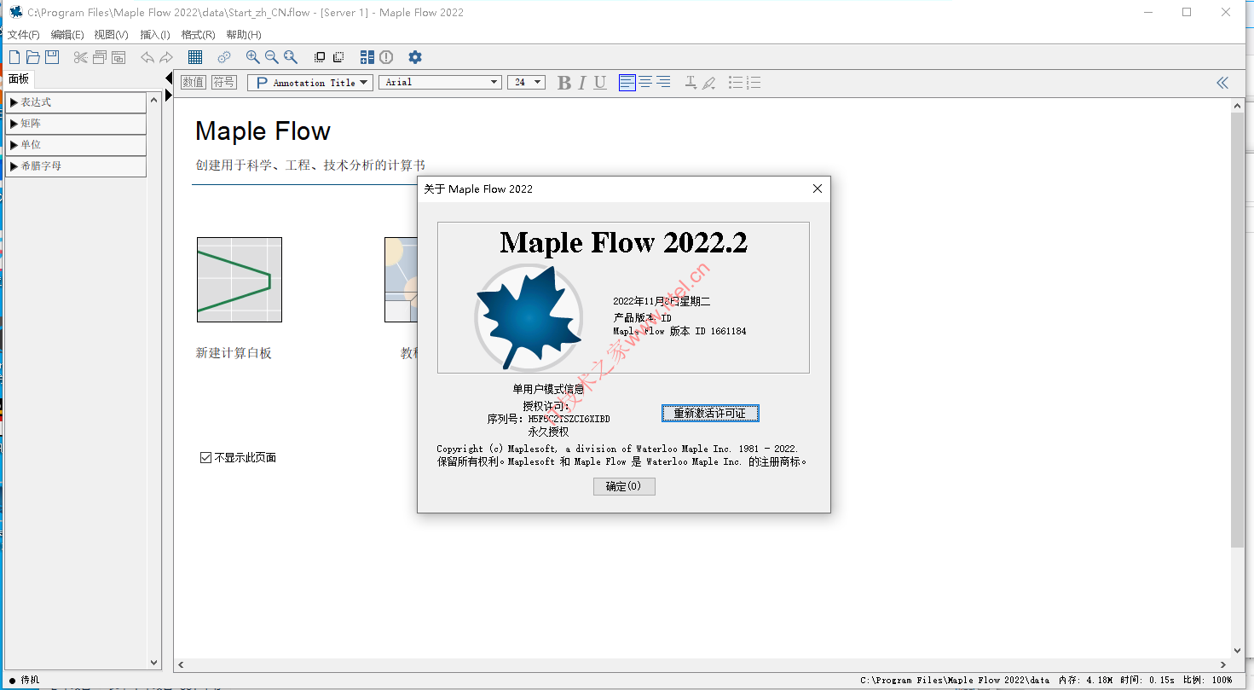
Task: Click the blue layout panel icon
Action: (367, 57)
